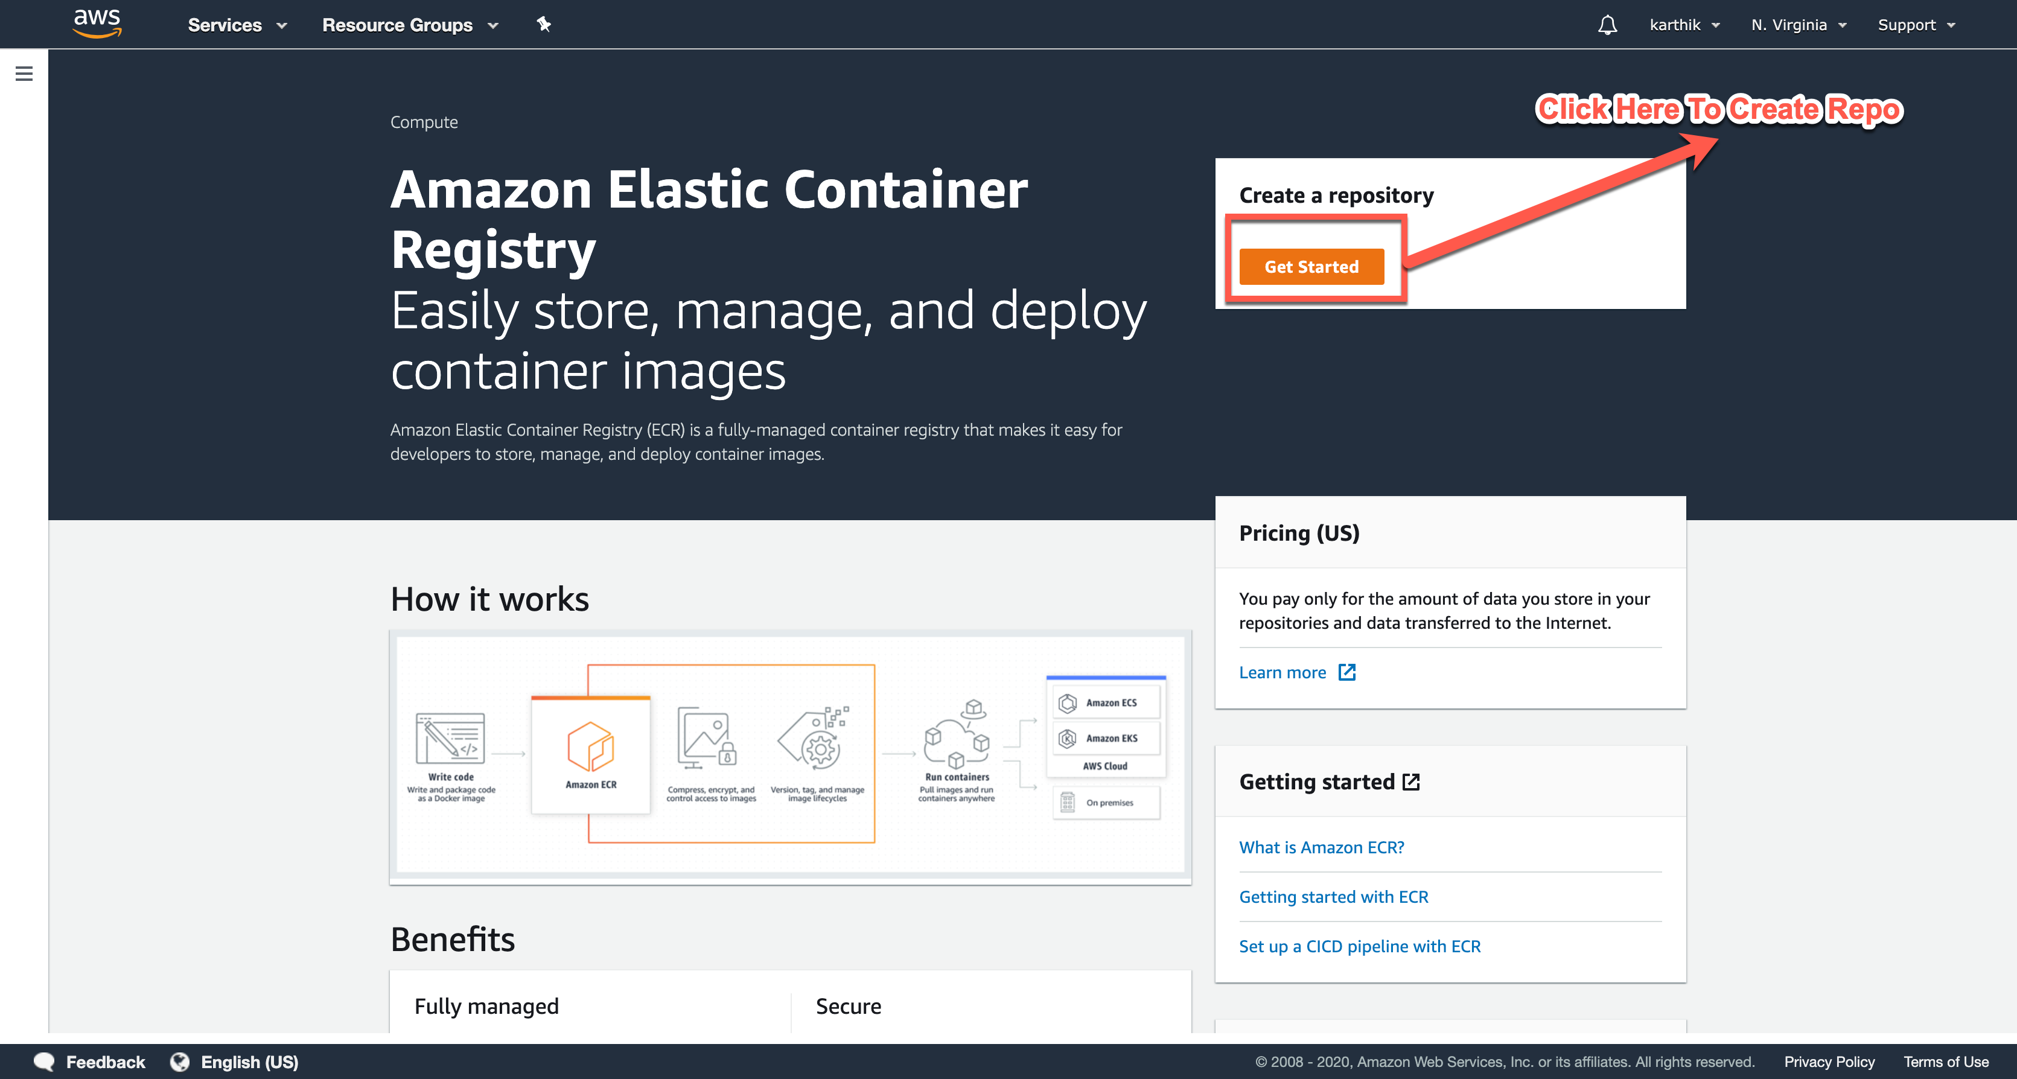Click the AWS logo home icon
The width and height of the screenshot is (2017, 1079).
coord(97,24)
